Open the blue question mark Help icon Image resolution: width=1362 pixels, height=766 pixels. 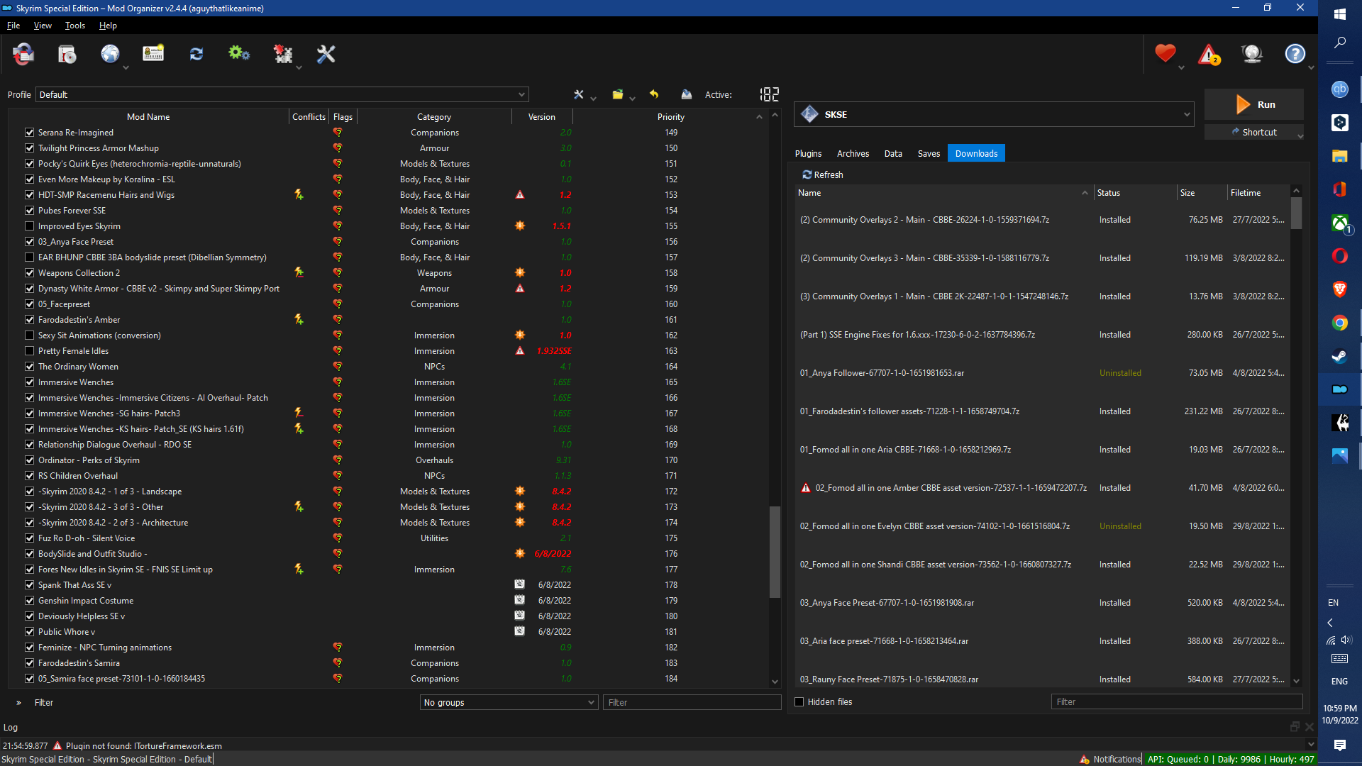pos(1295,54)
